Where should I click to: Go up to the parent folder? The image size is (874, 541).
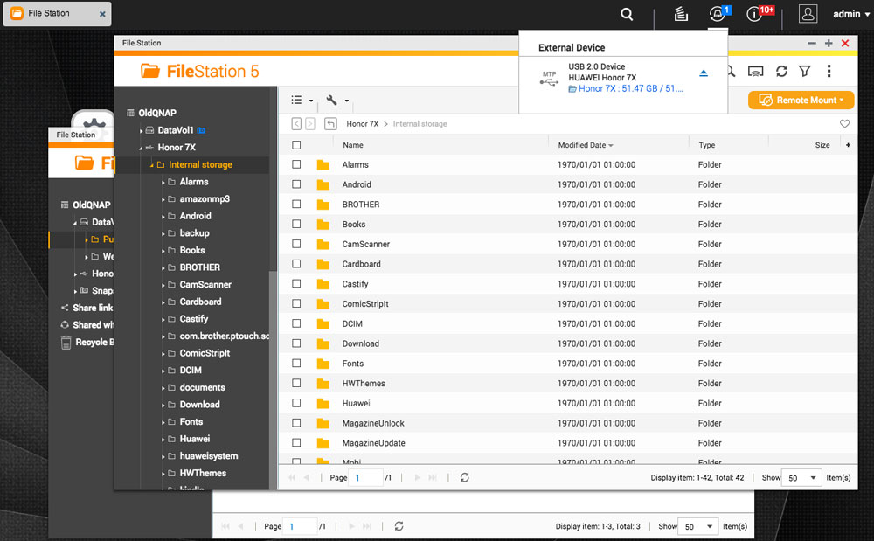(x=330, y=124)
